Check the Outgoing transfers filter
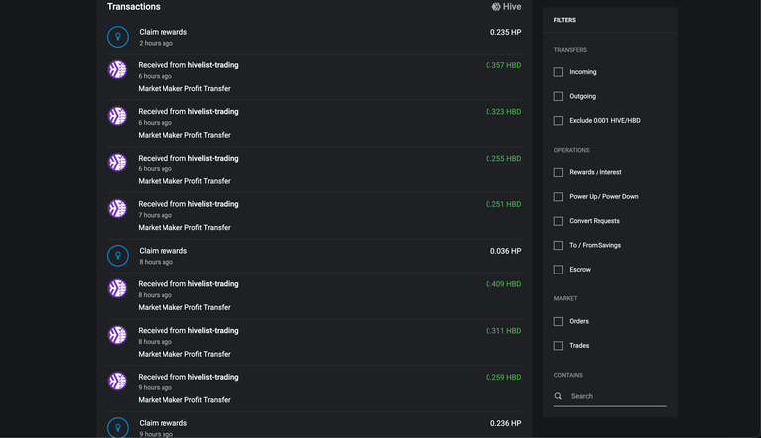The width and height of the screenshot is (761, 438). [x=558, y=96]
